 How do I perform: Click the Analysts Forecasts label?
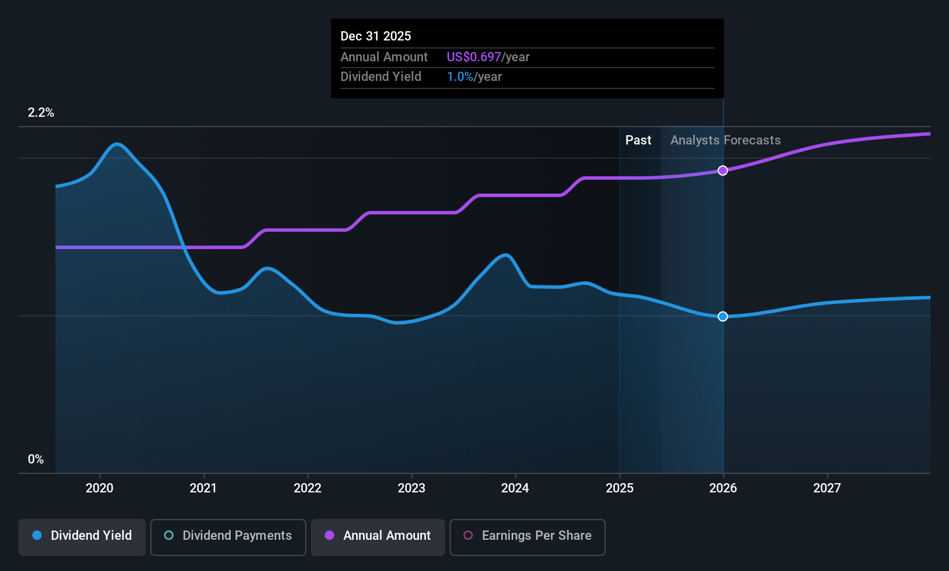725,140
